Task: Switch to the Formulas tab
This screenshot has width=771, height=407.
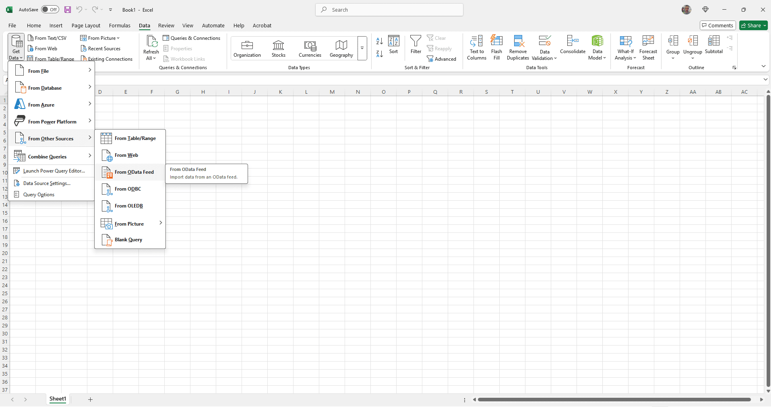Action: click(120, 25)
